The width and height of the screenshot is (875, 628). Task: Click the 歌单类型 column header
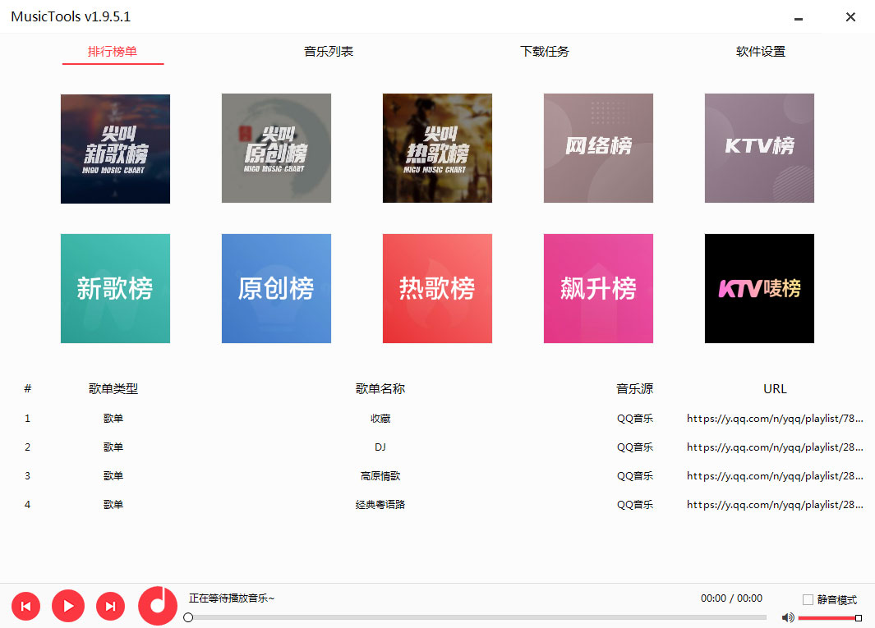click(x=113, y=389)
